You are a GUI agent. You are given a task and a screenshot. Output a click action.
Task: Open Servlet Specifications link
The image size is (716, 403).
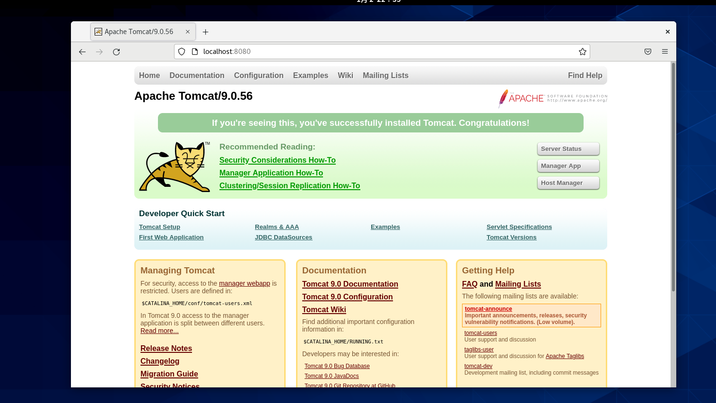(x=519, y=227)
